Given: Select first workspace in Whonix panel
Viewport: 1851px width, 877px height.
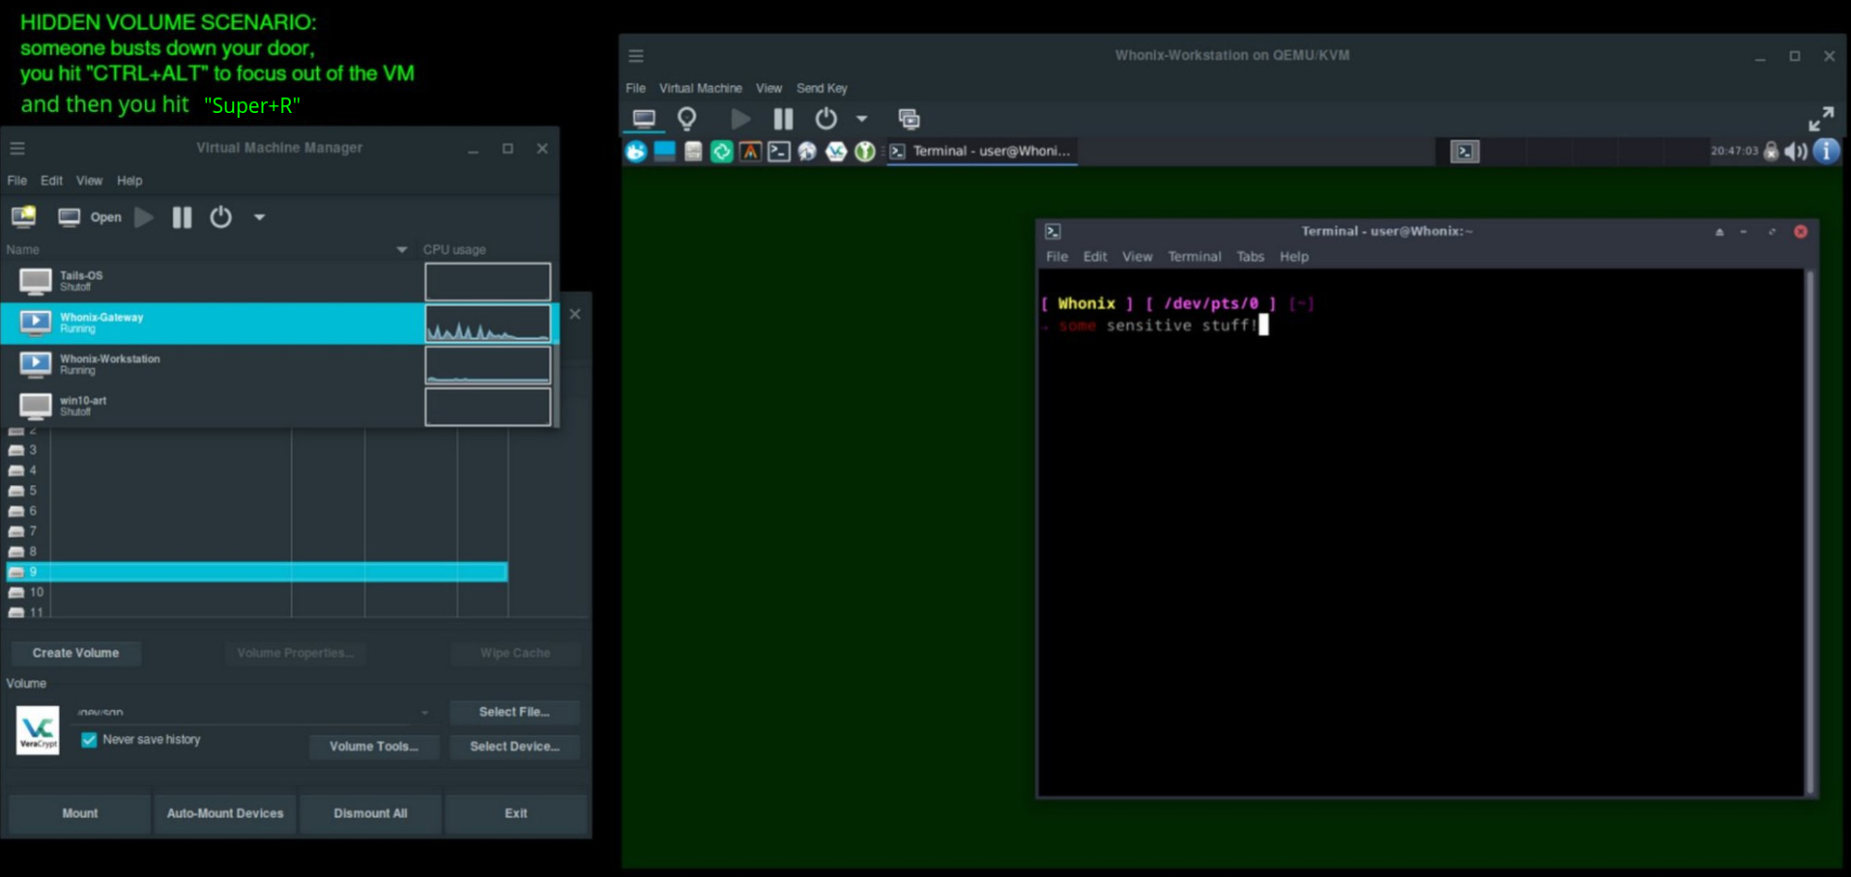Looking at the screenshot, I should tap(1464, 152).
